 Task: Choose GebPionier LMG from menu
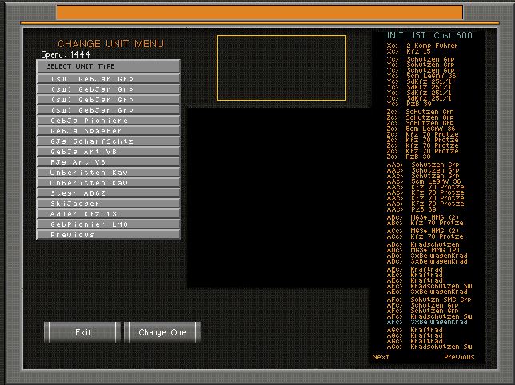pos(108,224)
